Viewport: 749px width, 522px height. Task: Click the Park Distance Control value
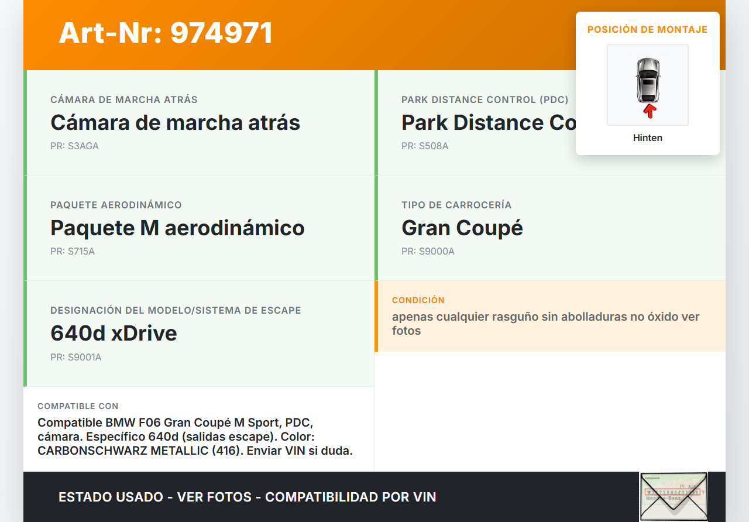point(489,122)
